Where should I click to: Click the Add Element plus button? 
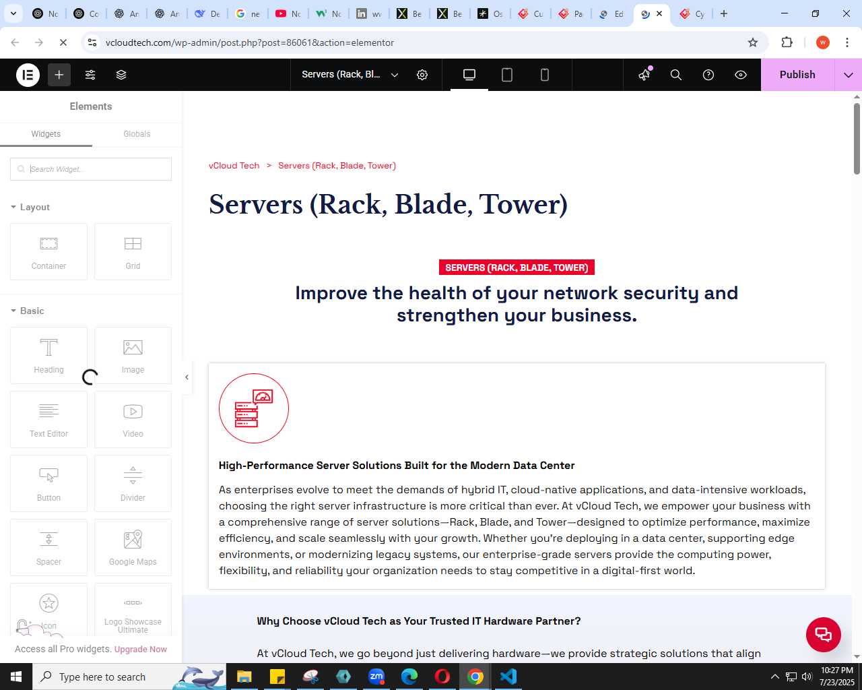[59, 75]
